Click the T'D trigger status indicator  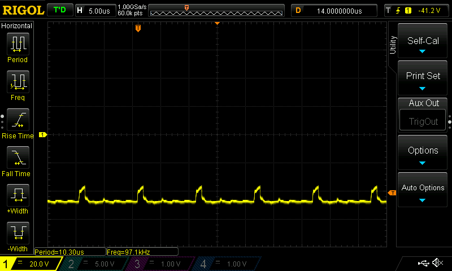click(x=60, y=10)
